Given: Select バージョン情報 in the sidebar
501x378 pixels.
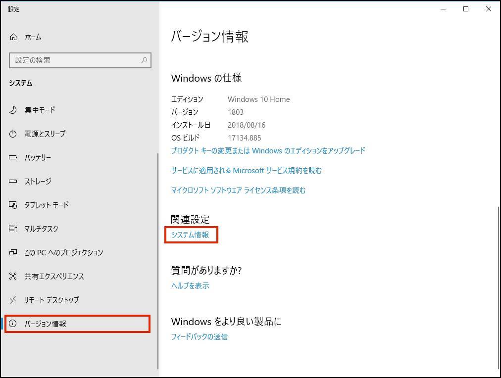Looking at the screenshot, I should [46, 324].
